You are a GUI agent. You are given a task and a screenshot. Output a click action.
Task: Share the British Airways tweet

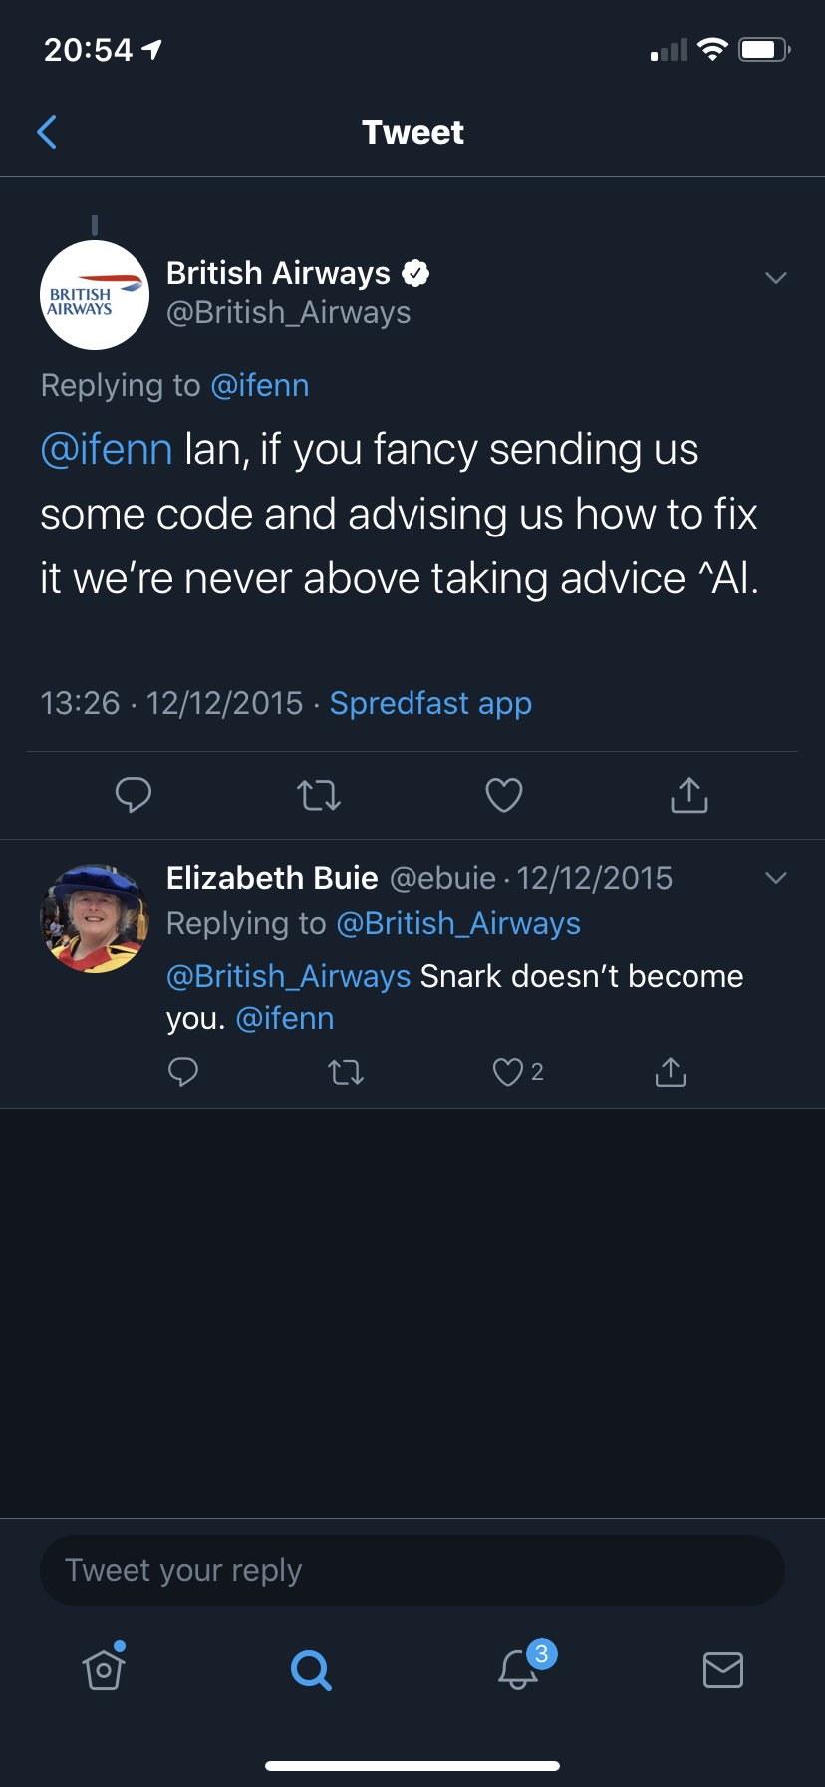click(689, 795)
